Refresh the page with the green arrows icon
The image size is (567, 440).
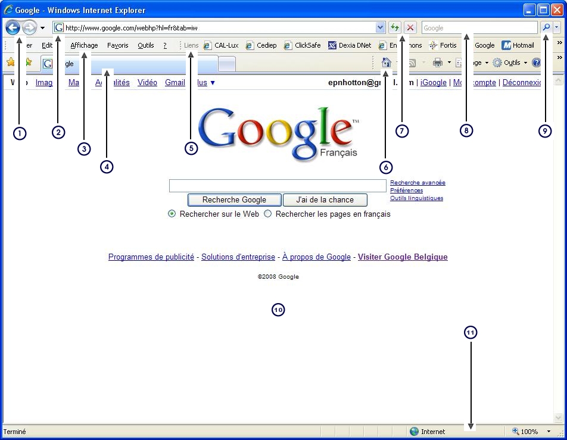click(x=394, y=27)
